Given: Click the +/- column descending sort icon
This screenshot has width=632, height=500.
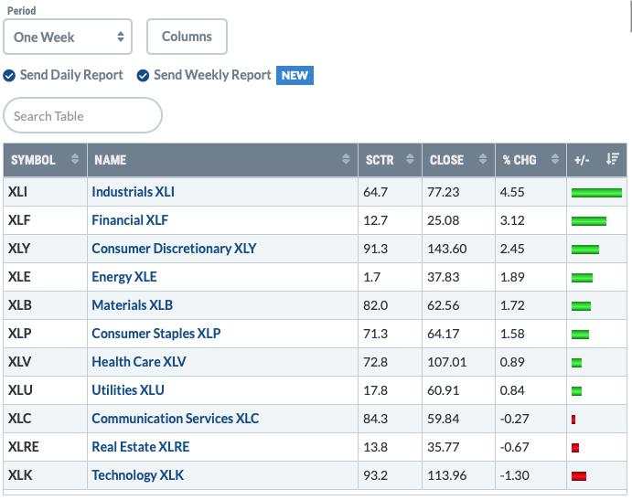Looking at the screenshot, I should (x=612, y=159).
